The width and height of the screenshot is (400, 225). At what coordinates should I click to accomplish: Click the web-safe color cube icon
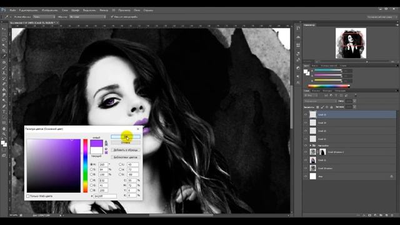pyautogui.click(x=106, y=149)
